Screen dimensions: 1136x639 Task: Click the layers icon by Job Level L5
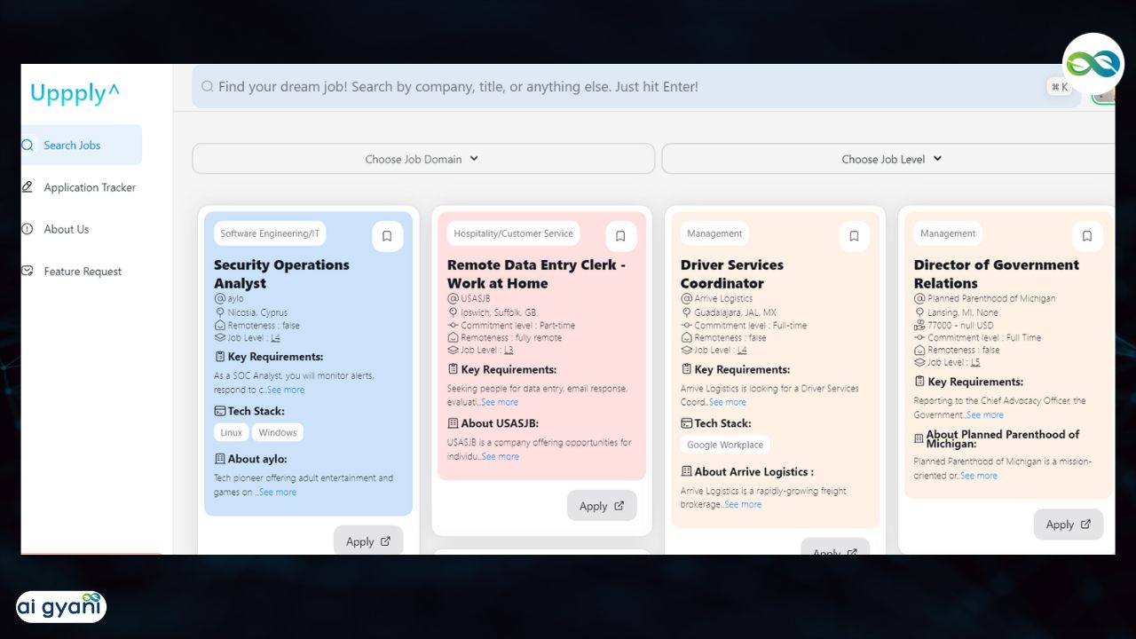(919, 362)
